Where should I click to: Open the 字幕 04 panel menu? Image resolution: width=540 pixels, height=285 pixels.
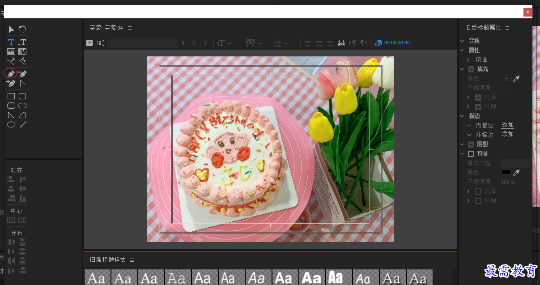(x=130, y=28)
